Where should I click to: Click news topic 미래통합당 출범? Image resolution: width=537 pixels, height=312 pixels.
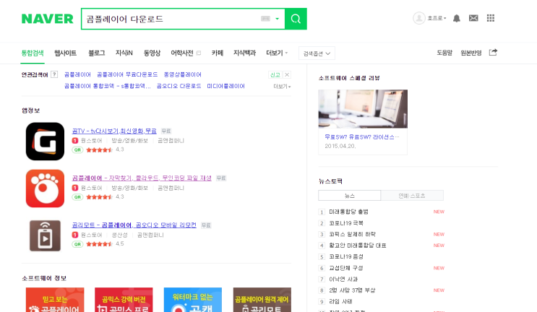coord(348,212)
